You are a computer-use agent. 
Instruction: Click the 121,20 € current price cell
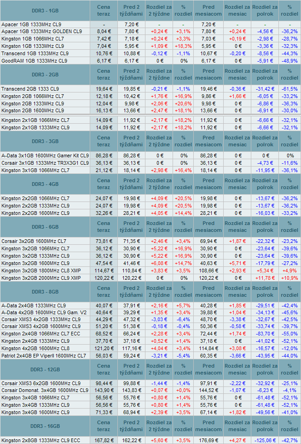click(x=104, y=349)
